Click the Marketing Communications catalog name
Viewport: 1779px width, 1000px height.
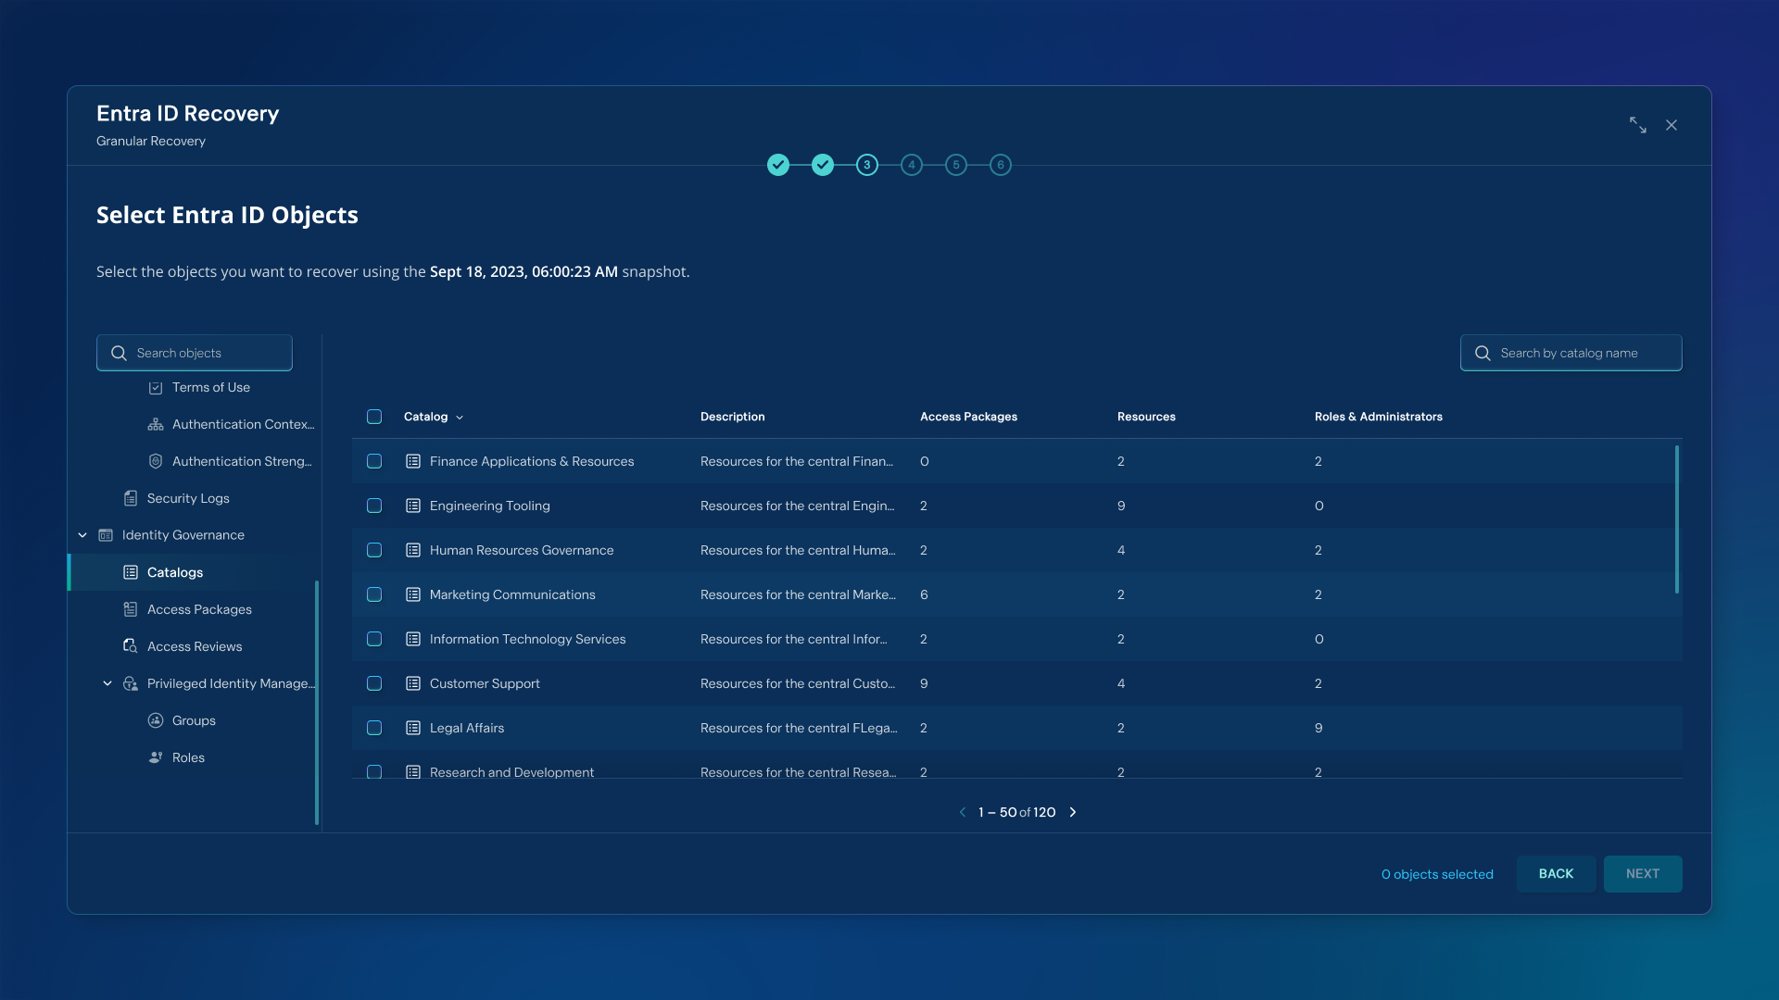tap(512, 595)
